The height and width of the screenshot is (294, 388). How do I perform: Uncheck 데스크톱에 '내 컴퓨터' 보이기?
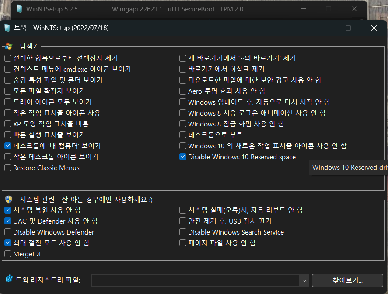pos(8,146)
